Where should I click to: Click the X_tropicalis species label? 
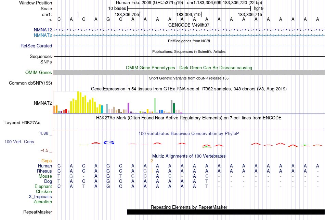[40, 197]
